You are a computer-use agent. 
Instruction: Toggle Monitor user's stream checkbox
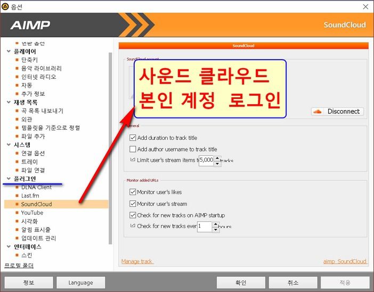tap(133, 204)
